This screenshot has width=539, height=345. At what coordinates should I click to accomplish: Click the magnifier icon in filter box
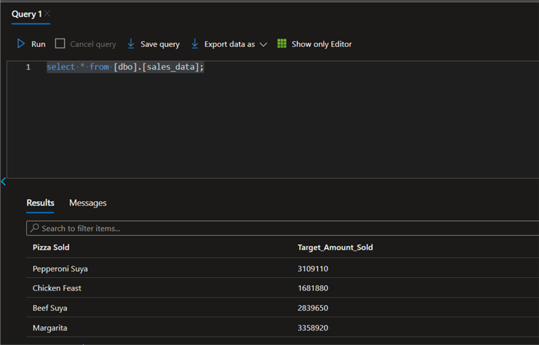[34, 228]
